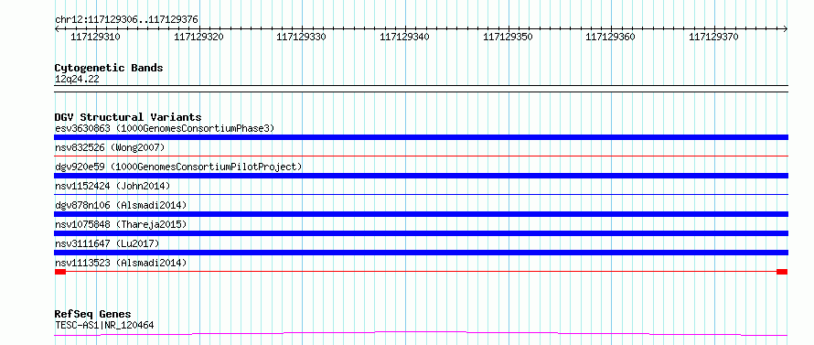Click the magenta TESC-AS1 gene line
The width and height of the screenshot is (814, 345).
pos(421,333)
